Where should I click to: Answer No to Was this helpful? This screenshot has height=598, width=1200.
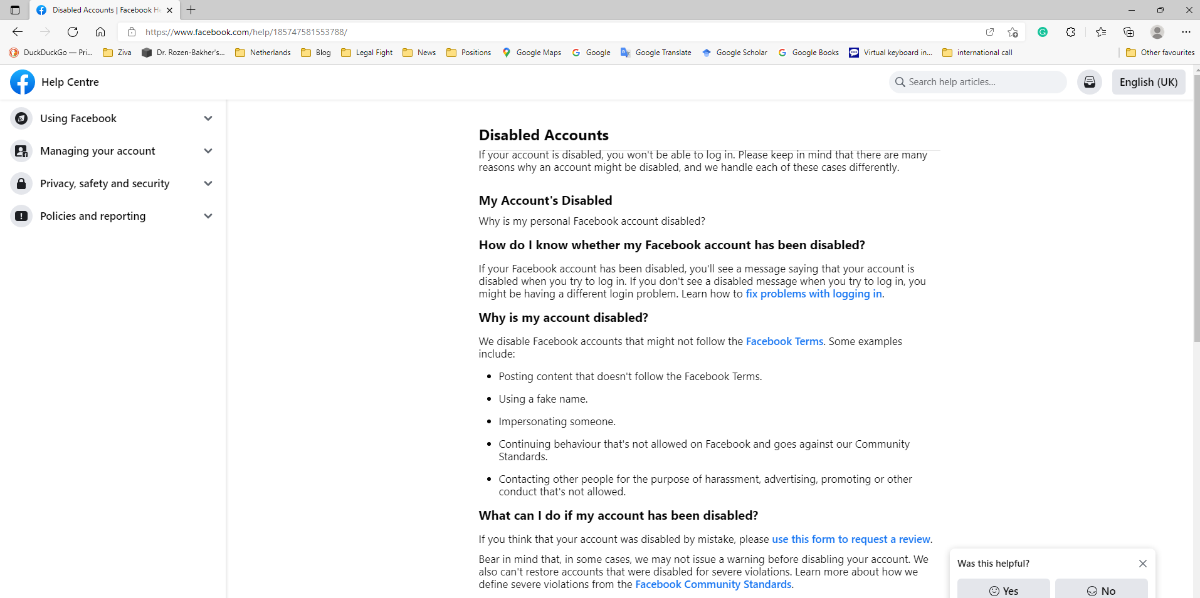(x=1101, y=589)
